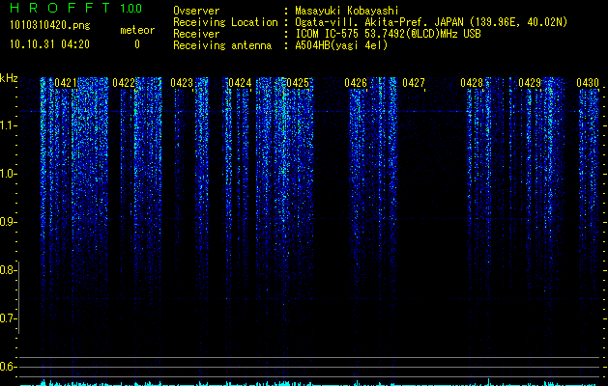This screenshot has height=386, width=608.
Task: Click the cyan signal level trace at bottom
Action: (310, 383)
